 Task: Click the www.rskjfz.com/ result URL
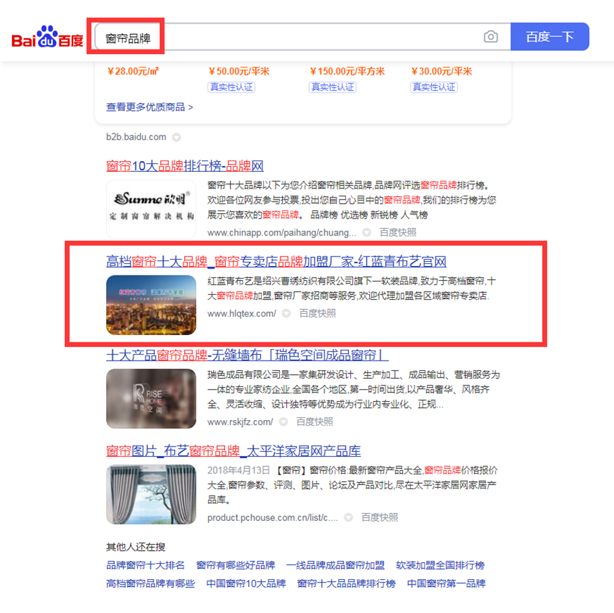240,422
